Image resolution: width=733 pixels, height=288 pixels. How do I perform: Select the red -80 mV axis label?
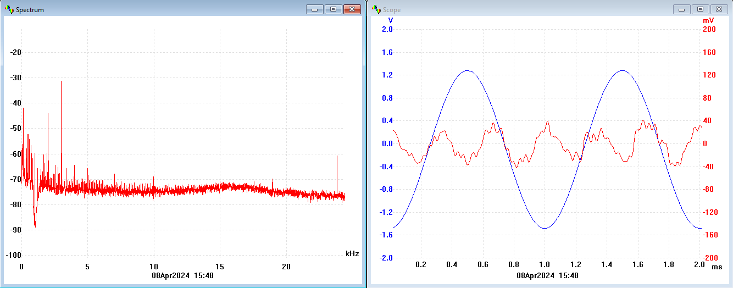[709, 189]
